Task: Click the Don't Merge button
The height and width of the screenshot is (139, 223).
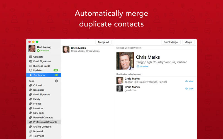Action: tap(171, 42)
